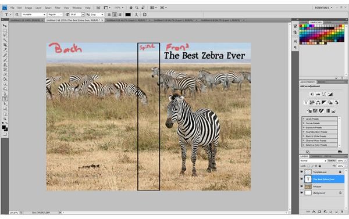Select the Artwork layer

click(322, 186)
